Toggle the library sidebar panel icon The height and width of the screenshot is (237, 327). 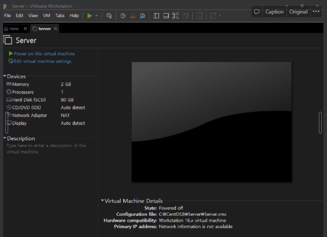[156, 16]
